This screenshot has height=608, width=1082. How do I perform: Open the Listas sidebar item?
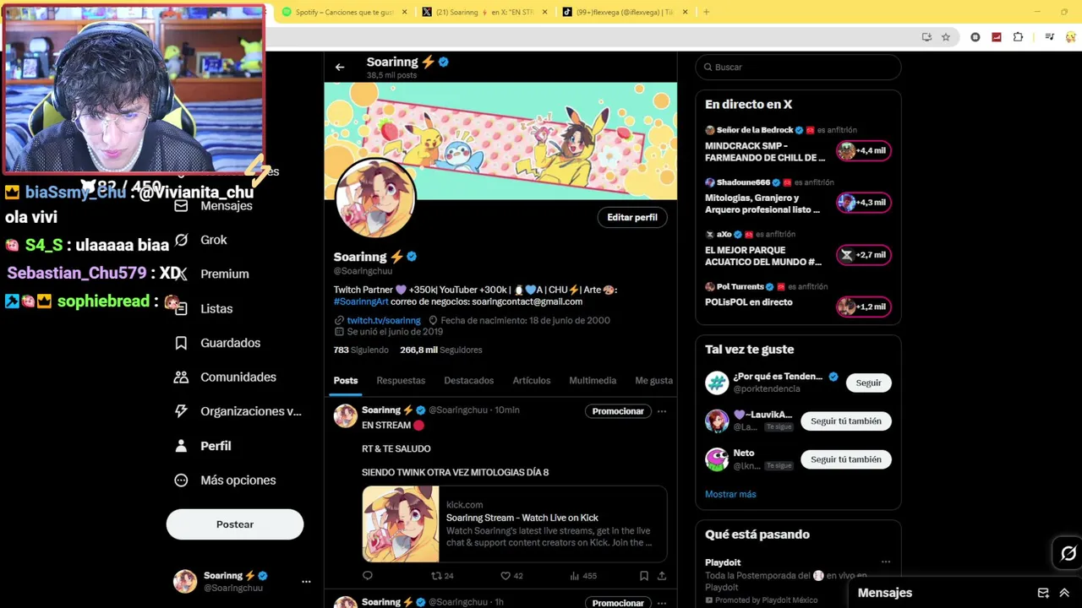tap(204, 309)
